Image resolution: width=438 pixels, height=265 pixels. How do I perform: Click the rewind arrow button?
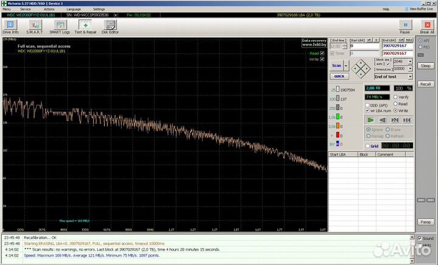pyautogui.click(x=383, y=120)
